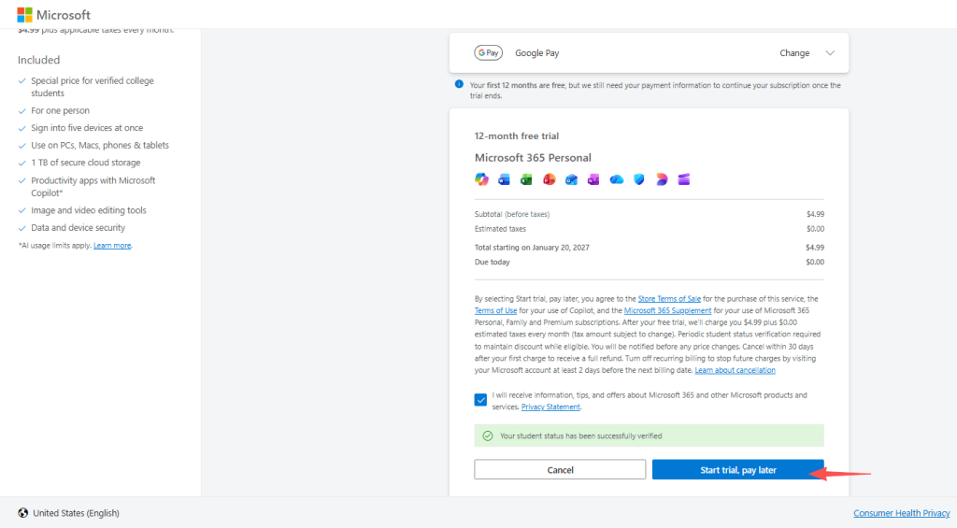Click the Word app icon
Screen dimensions: 957x528
point(504,179)
